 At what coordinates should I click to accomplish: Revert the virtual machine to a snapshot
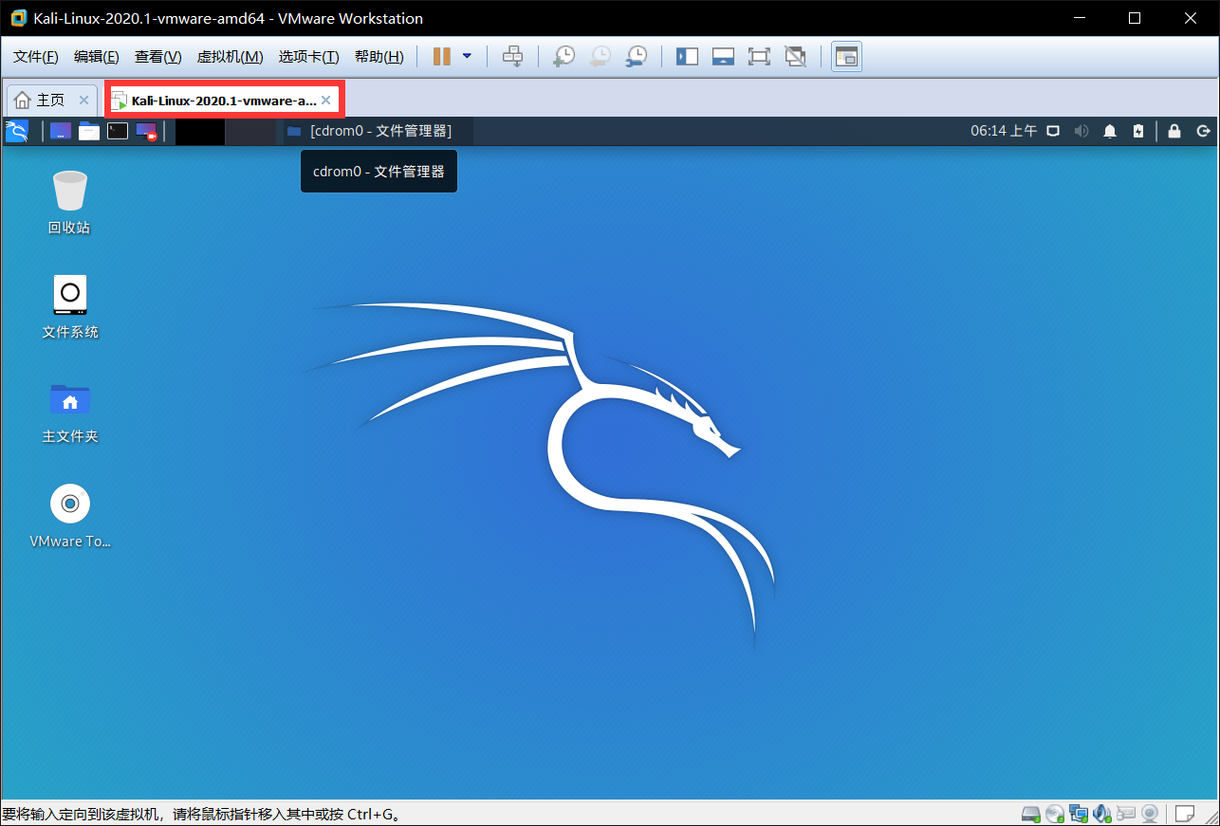600,57
